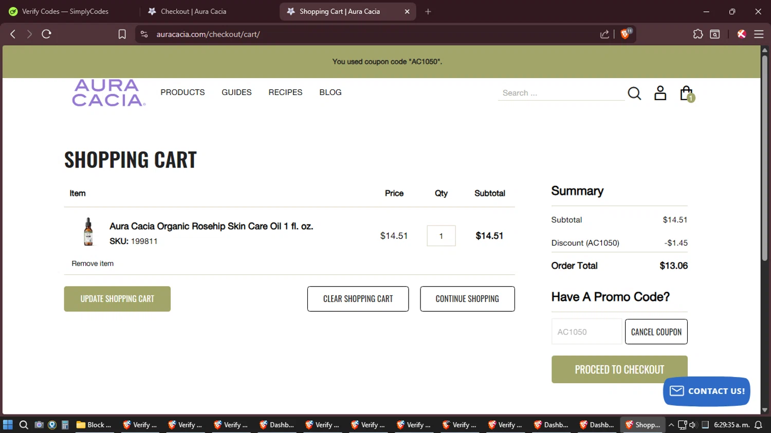Open the RECIPES menu
The height and width of the screenshot is (433, 771).
pos(285,92)
